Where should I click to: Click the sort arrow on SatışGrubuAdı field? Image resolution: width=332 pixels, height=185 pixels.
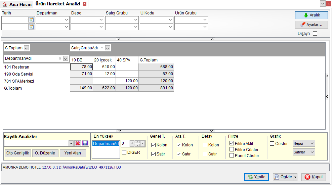(102, 48)
